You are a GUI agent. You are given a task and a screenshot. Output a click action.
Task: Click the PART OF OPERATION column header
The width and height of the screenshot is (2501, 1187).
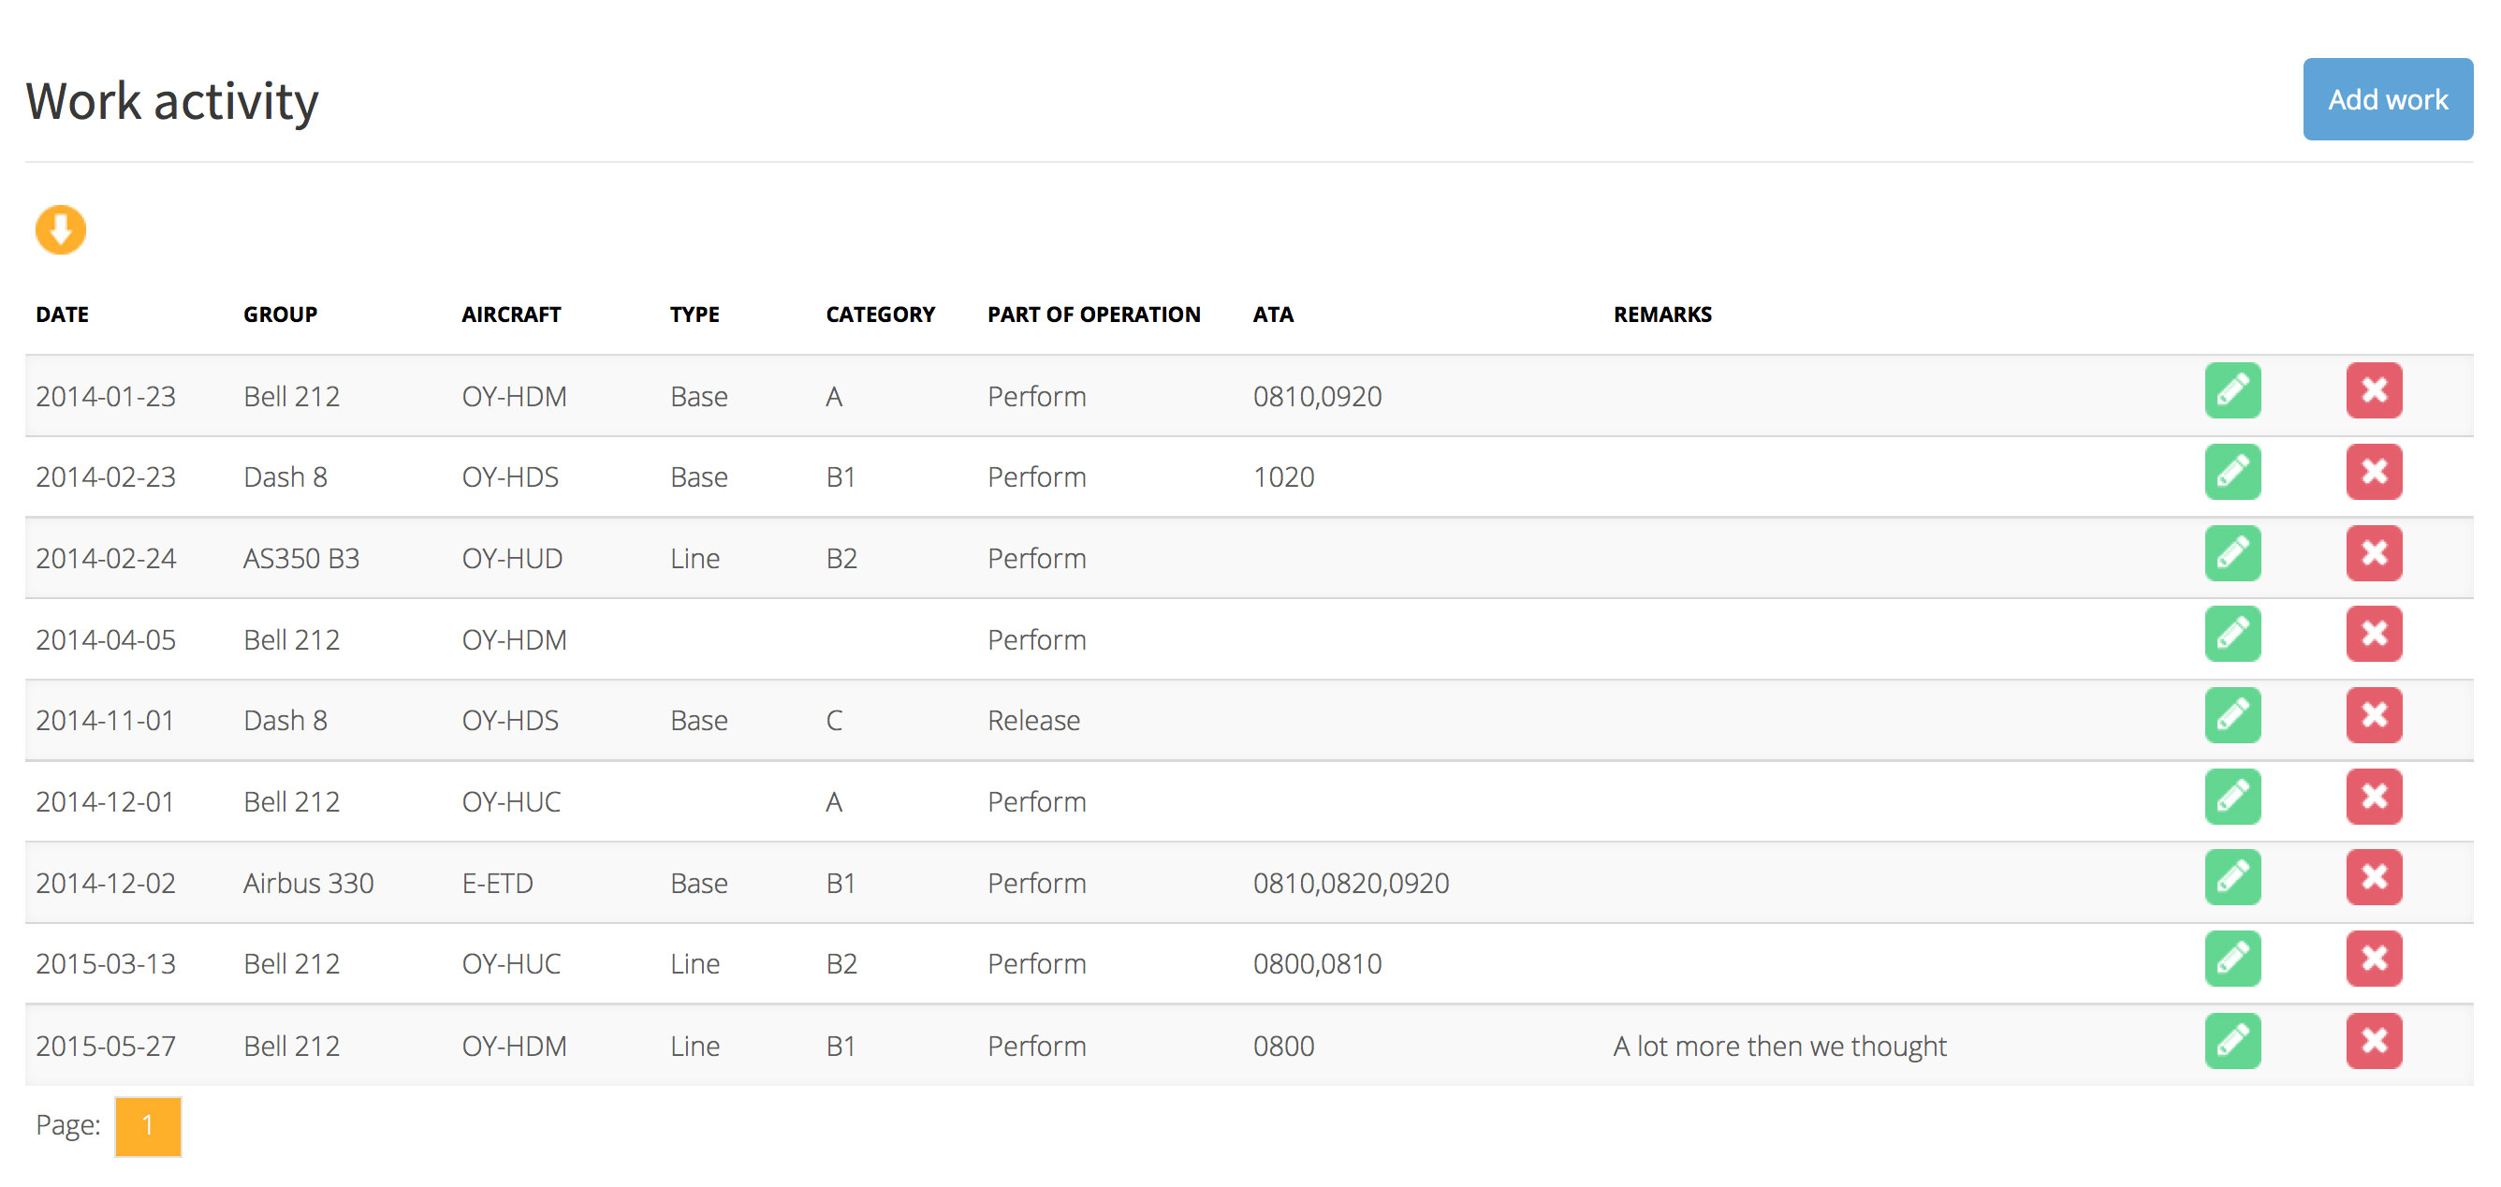(1093, 315)
